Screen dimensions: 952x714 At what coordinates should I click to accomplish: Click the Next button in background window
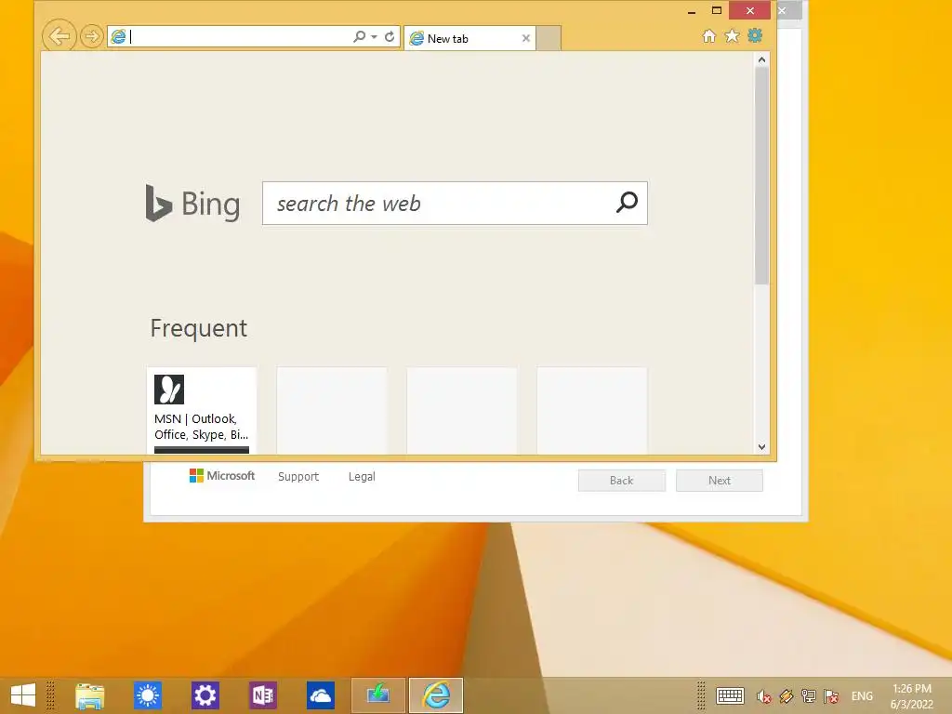(x=720, y=481)
